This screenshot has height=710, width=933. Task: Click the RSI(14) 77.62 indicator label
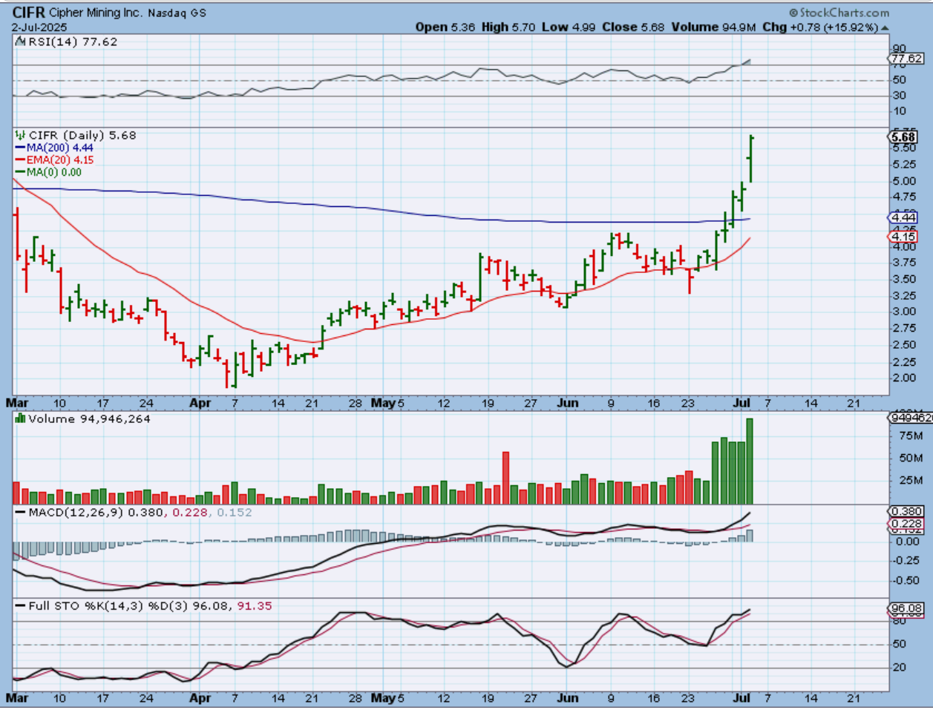tap(73, 42)
